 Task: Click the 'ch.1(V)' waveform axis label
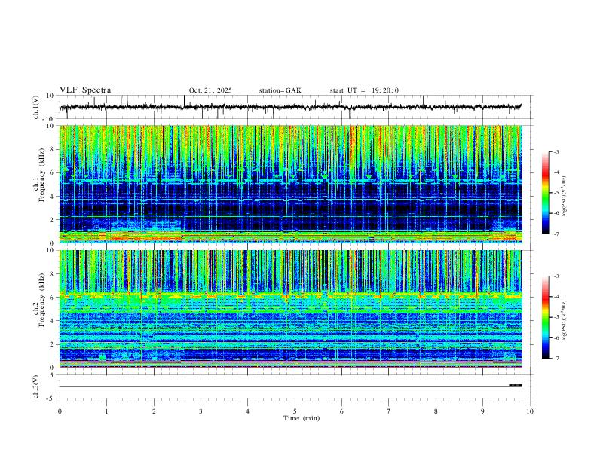(36, 107)
